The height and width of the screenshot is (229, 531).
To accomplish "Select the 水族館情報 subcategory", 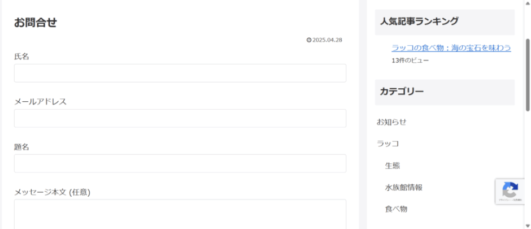I will tap(403, 187).
